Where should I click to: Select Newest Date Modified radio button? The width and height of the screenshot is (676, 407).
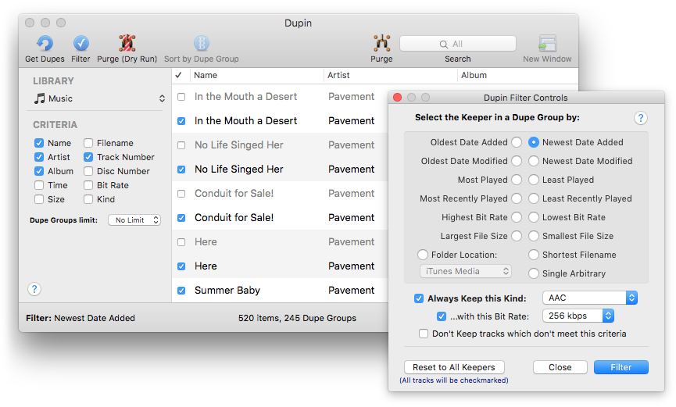point(533,161)
